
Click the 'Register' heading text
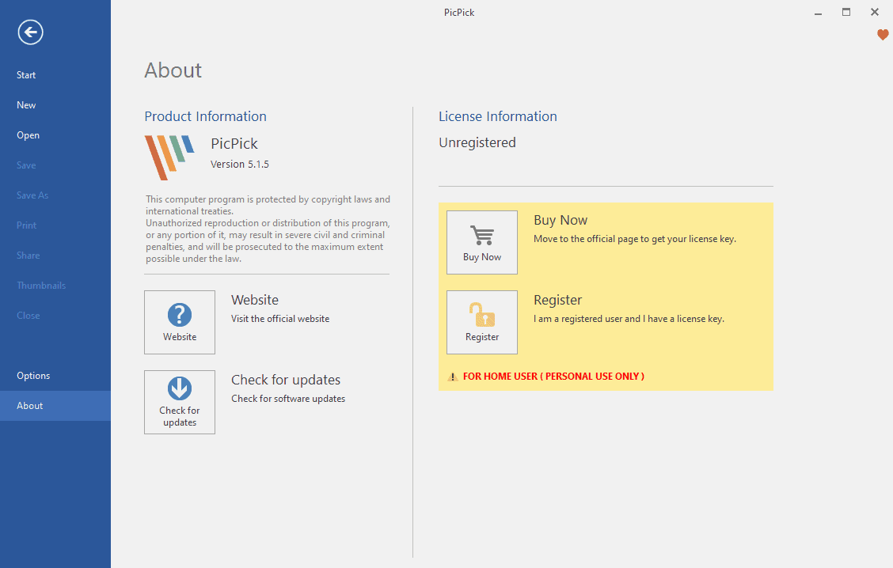[x=557, y=301]
